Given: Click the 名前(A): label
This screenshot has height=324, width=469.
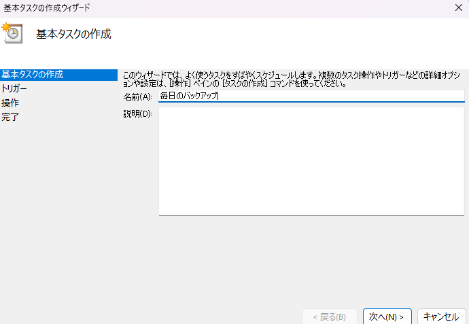Looking at the screenshot, I should coord(137,97).
